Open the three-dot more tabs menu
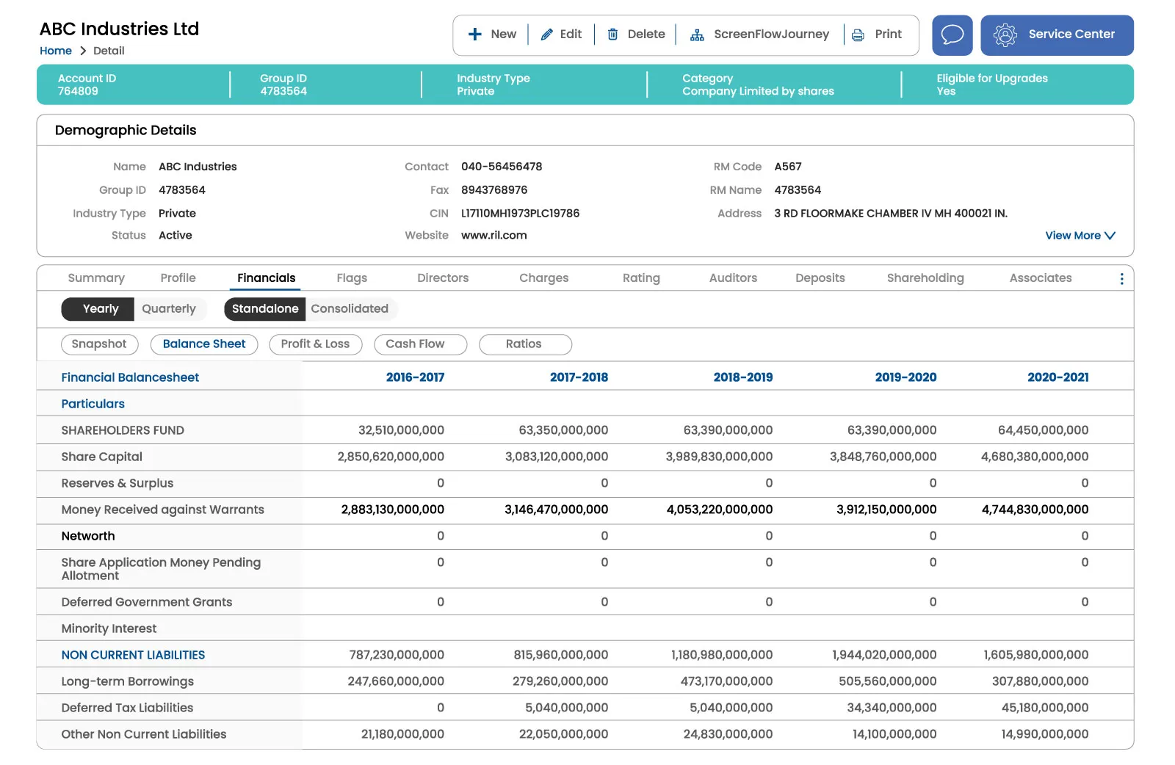The image size is (1175, 765). (x=1121, y=279)
